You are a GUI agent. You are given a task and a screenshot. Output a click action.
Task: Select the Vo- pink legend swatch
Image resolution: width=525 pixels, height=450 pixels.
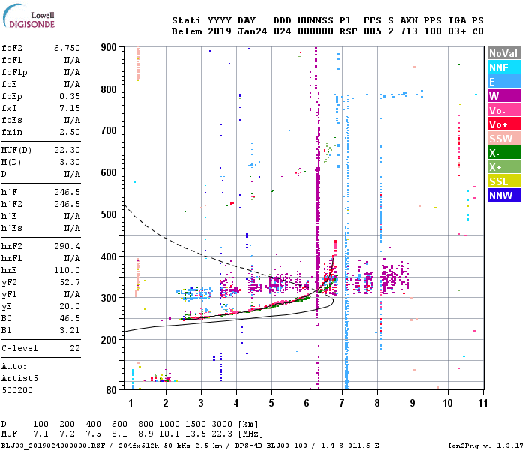pos(504,110)
